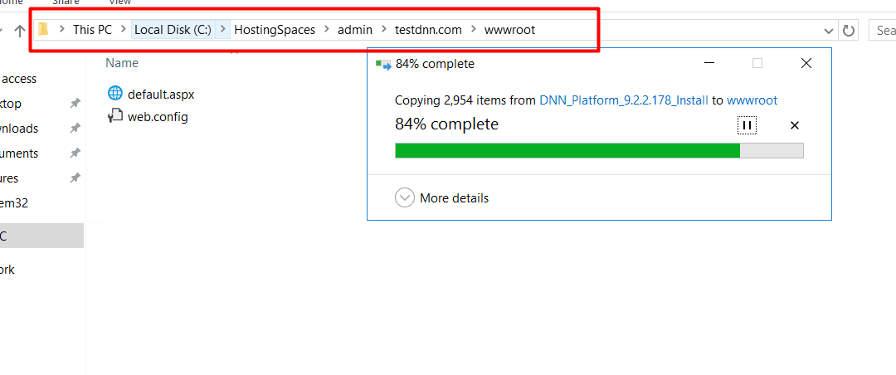Open the address bar history dropdown
Screen dimensions: 896x375
pyautogui.click(x=829, y=31)
